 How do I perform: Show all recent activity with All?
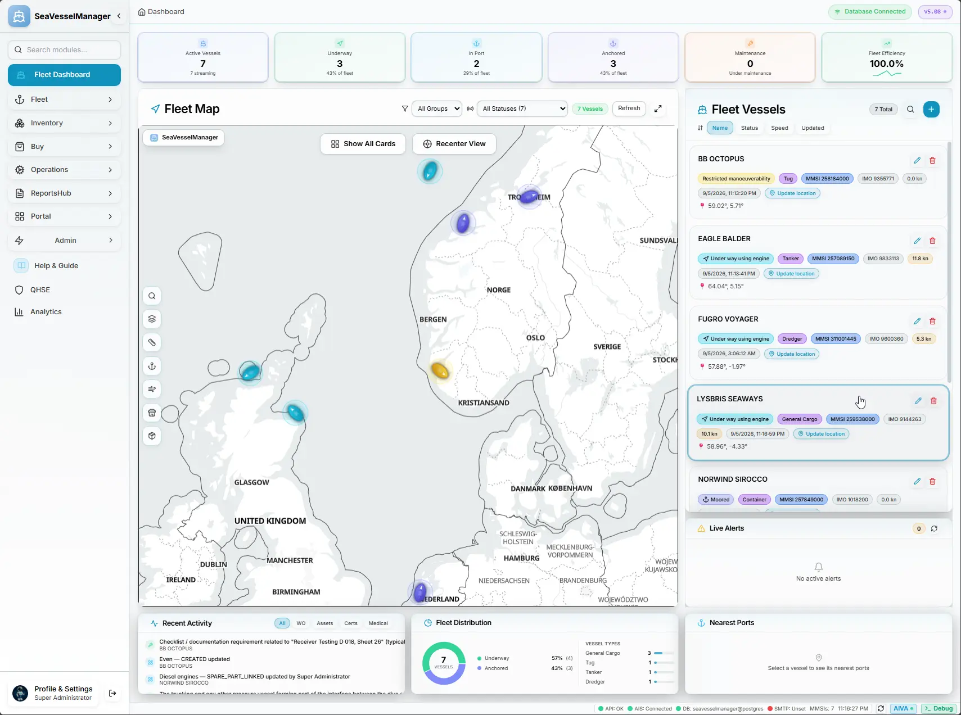(x=282, y=623)
